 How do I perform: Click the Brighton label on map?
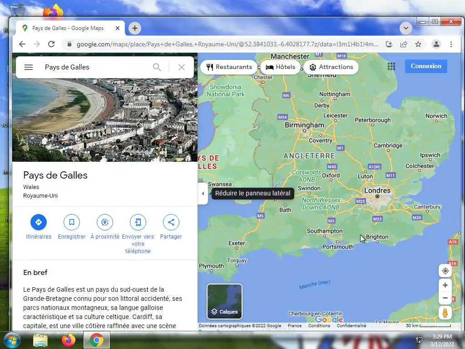(377, 237)
